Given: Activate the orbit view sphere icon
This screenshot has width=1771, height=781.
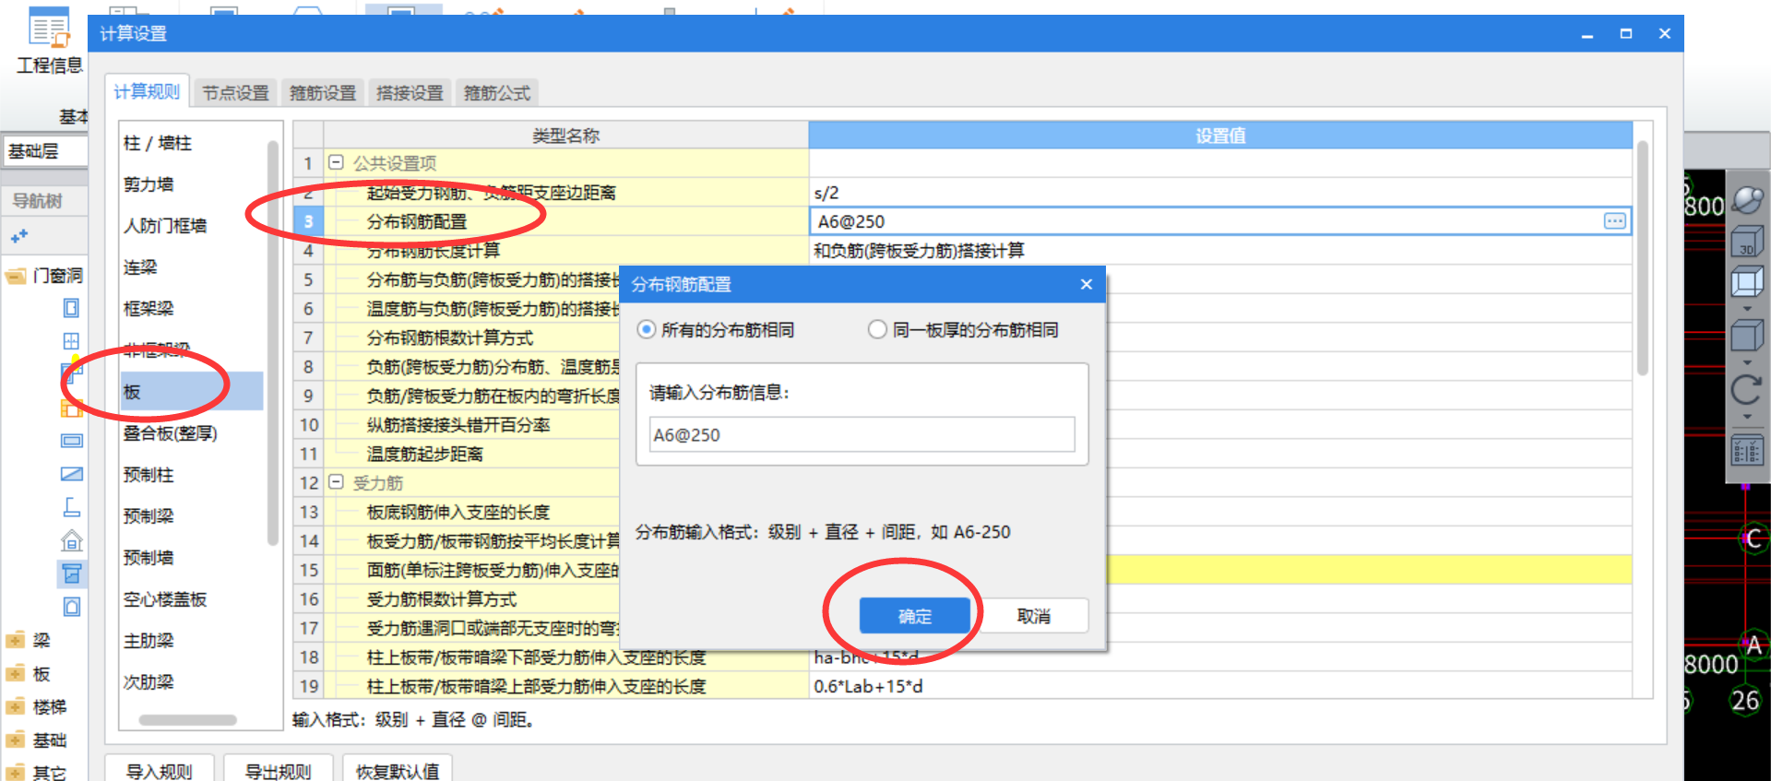Looking at the screenshot, I should tap(1746, 200).
